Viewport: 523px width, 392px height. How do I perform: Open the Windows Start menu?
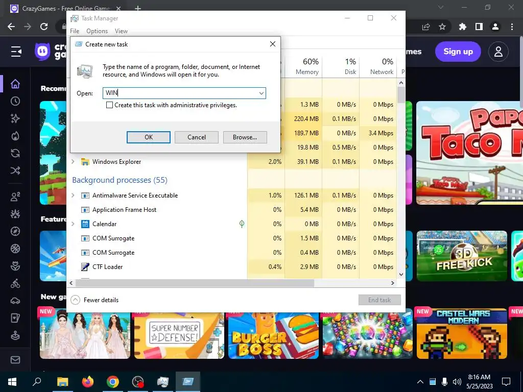[12, 382]
